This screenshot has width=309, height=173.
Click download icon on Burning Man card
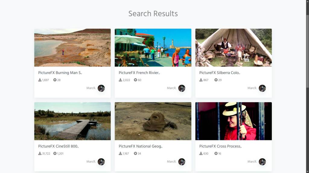point(40,80)
